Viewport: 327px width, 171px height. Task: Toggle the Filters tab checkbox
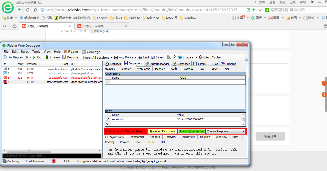point(195,64)
